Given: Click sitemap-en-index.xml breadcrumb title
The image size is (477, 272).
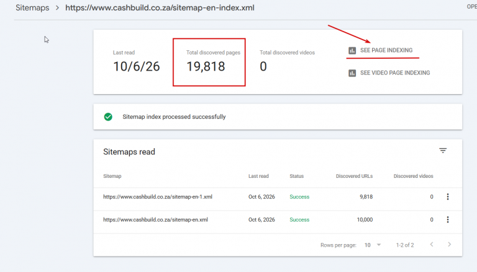Looking at the screenshot, I should pyautogui.click(x=160, y=7).
